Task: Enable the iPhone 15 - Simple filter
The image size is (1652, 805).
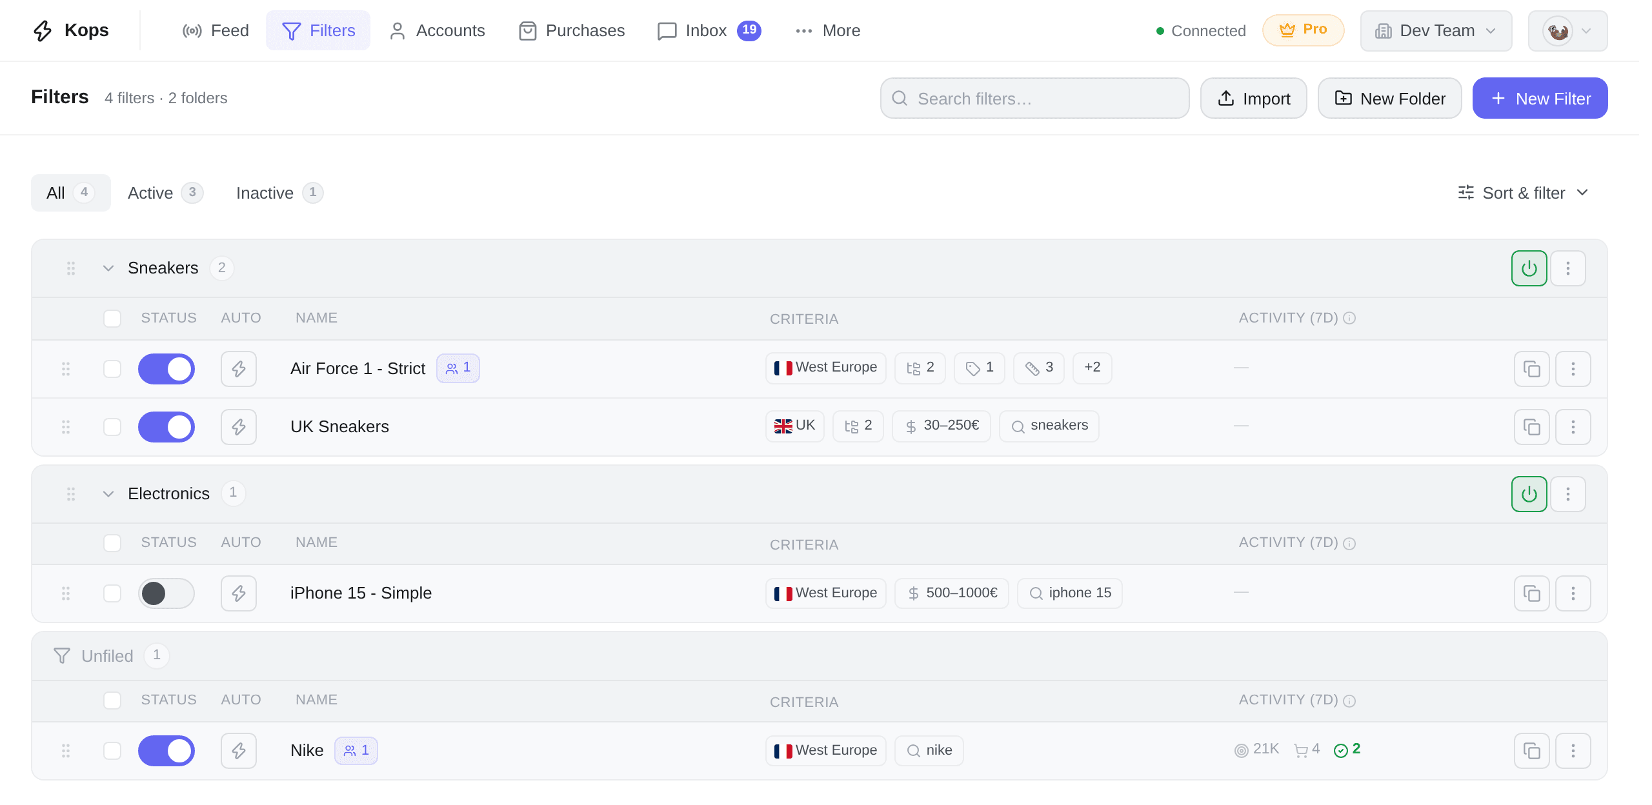Action: pyautogui.click(x=166, y=593)
